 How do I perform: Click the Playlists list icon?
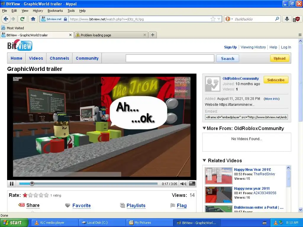(x=122, y=205)
